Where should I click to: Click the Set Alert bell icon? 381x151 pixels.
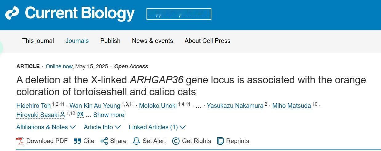[x=136, y=141]
